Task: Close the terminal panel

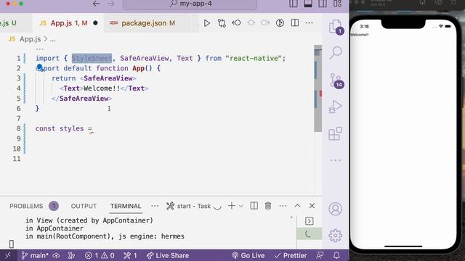Action: coord(312,206)
